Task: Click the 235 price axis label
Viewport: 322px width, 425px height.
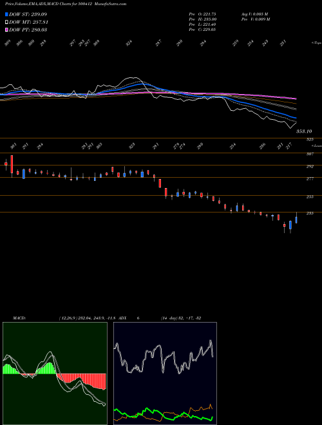Action: pos(310,214)
